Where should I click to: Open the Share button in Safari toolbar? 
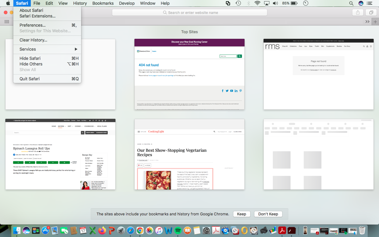click(358, 12)
